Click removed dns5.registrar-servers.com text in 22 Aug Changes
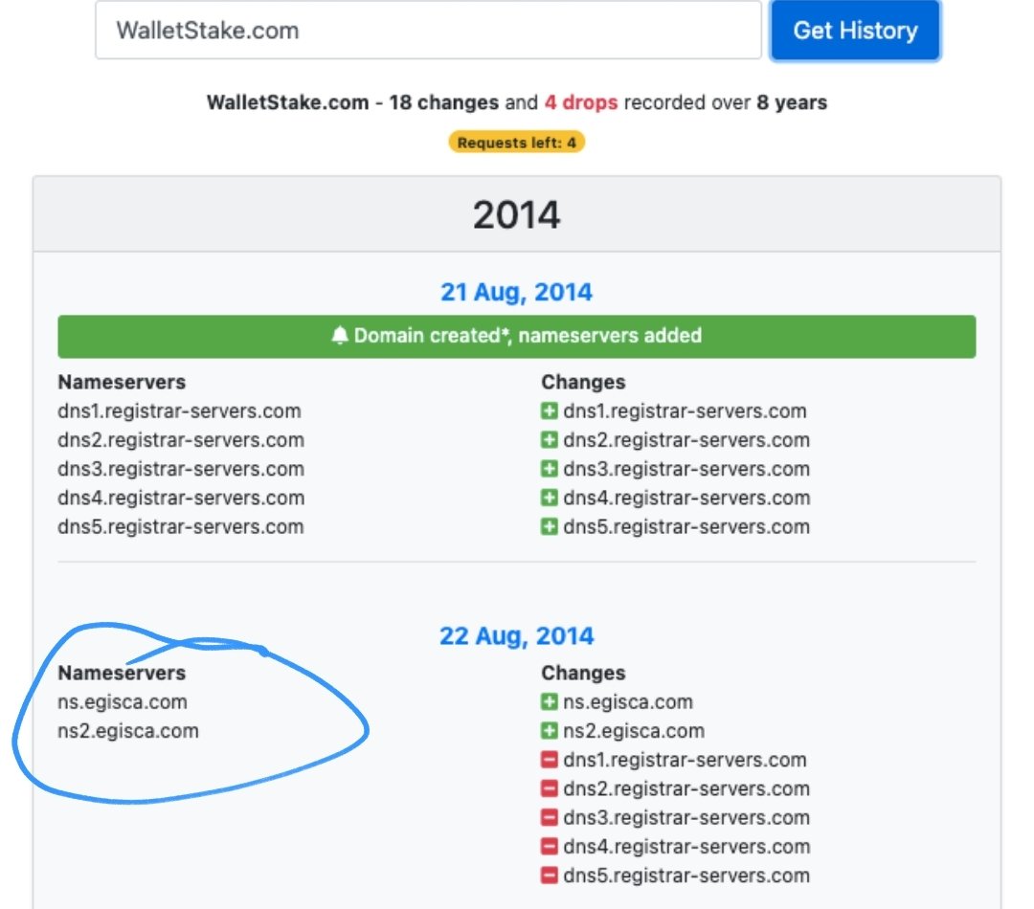The image size is (1034, 909). (686, 876)
